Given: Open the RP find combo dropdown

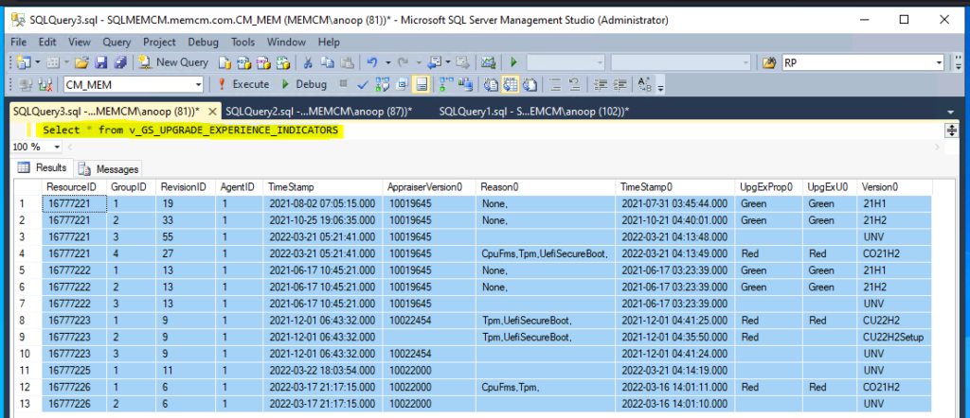Looking at the screenshot, I should pyautogui.click(x=940, y=62).
